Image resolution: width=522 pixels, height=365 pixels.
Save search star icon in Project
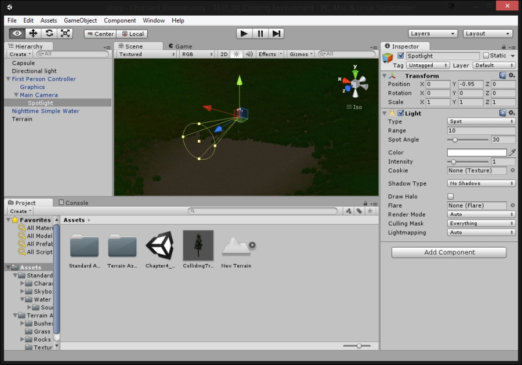(370, 211)
